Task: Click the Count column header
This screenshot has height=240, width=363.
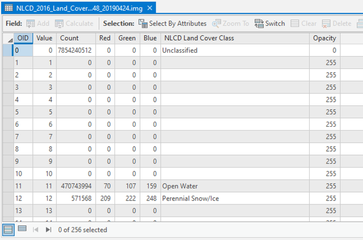Action: pos(76,38)
